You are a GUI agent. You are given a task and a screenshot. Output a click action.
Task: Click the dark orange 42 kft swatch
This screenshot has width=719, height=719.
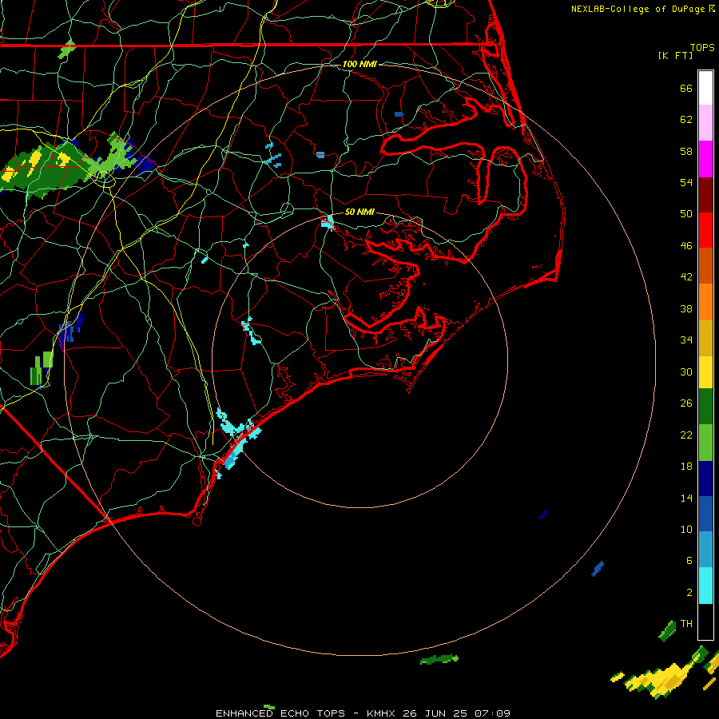click(705, 266)
